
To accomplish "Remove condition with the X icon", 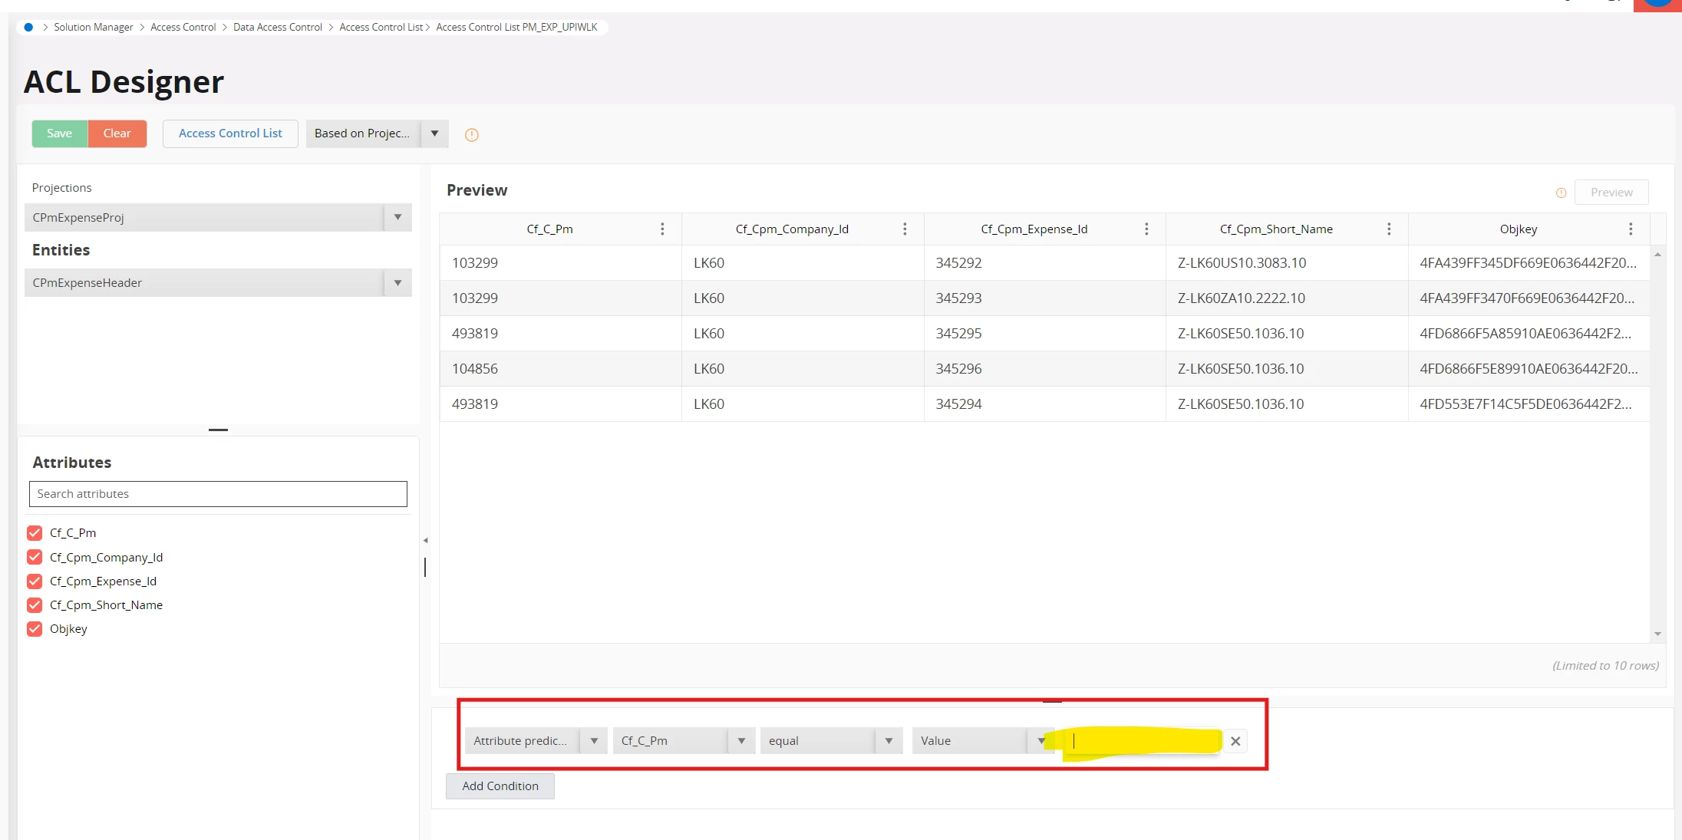I will click(x=1235, y=741).
